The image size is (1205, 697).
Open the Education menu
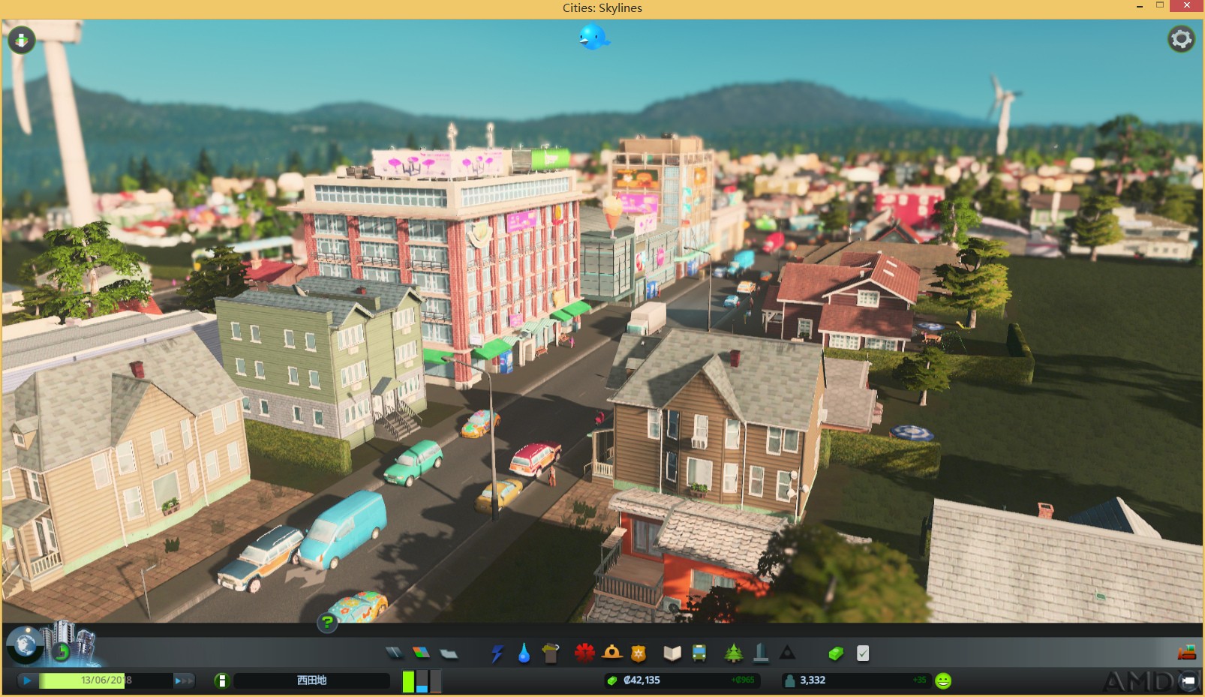click(672, 653)
